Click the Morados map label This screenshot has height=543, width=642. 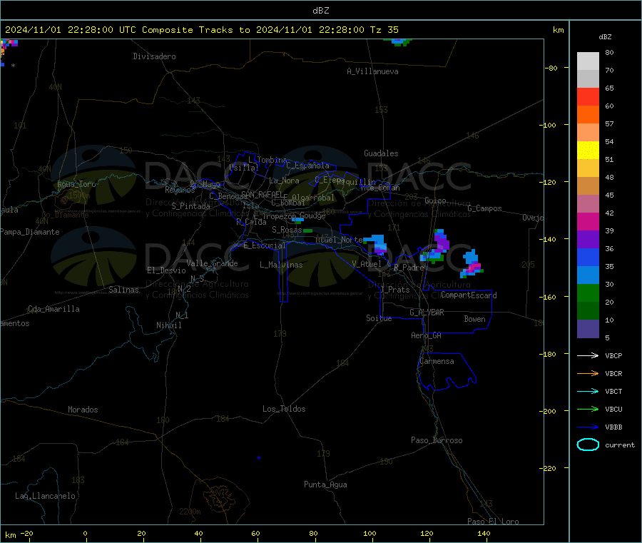pos(83,410)
